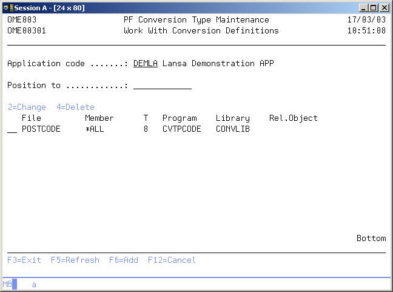The height and width of the screenshot is (292, 393).
Task: Close the Session A window
Action: tap(384, 8)
